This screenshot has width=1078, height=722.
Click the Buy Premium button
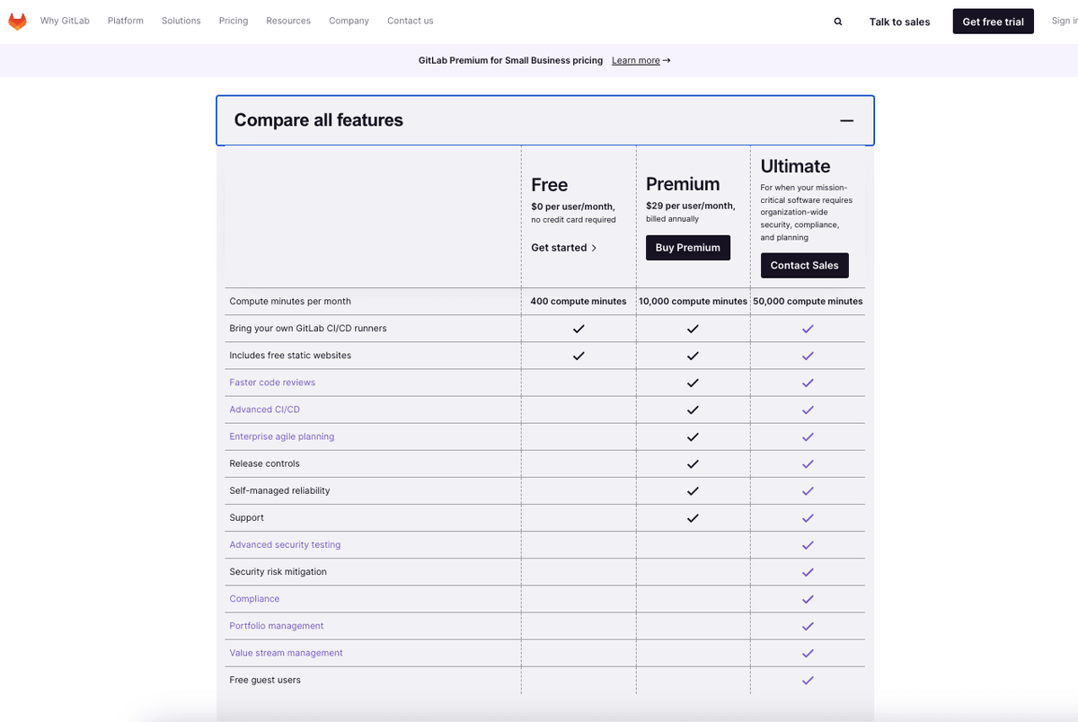point(688,248)
